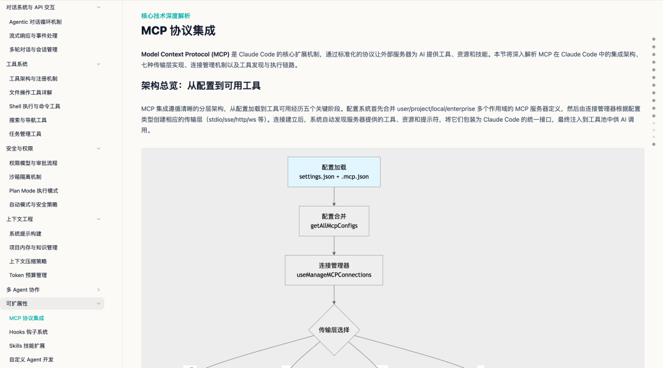
Task: Go to 流式响应与事件处理
Action: 33,36
